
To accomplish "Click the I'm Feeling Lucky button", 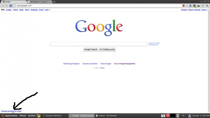I will coord(107,49).
